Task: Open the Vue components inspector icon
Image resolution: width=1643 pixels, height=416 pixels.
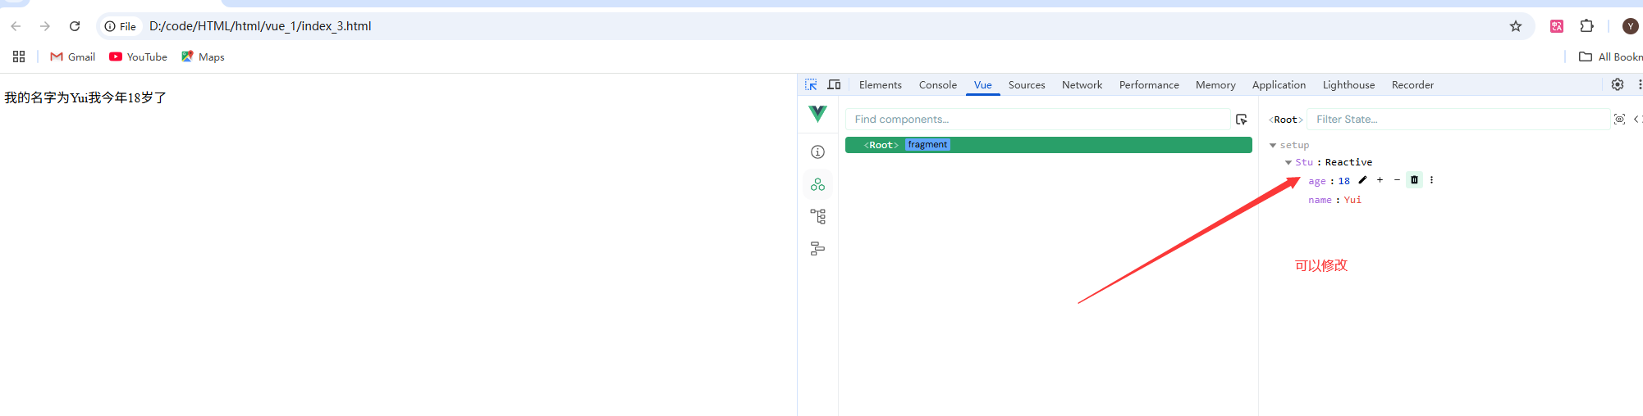Action: tap(817, 184)
